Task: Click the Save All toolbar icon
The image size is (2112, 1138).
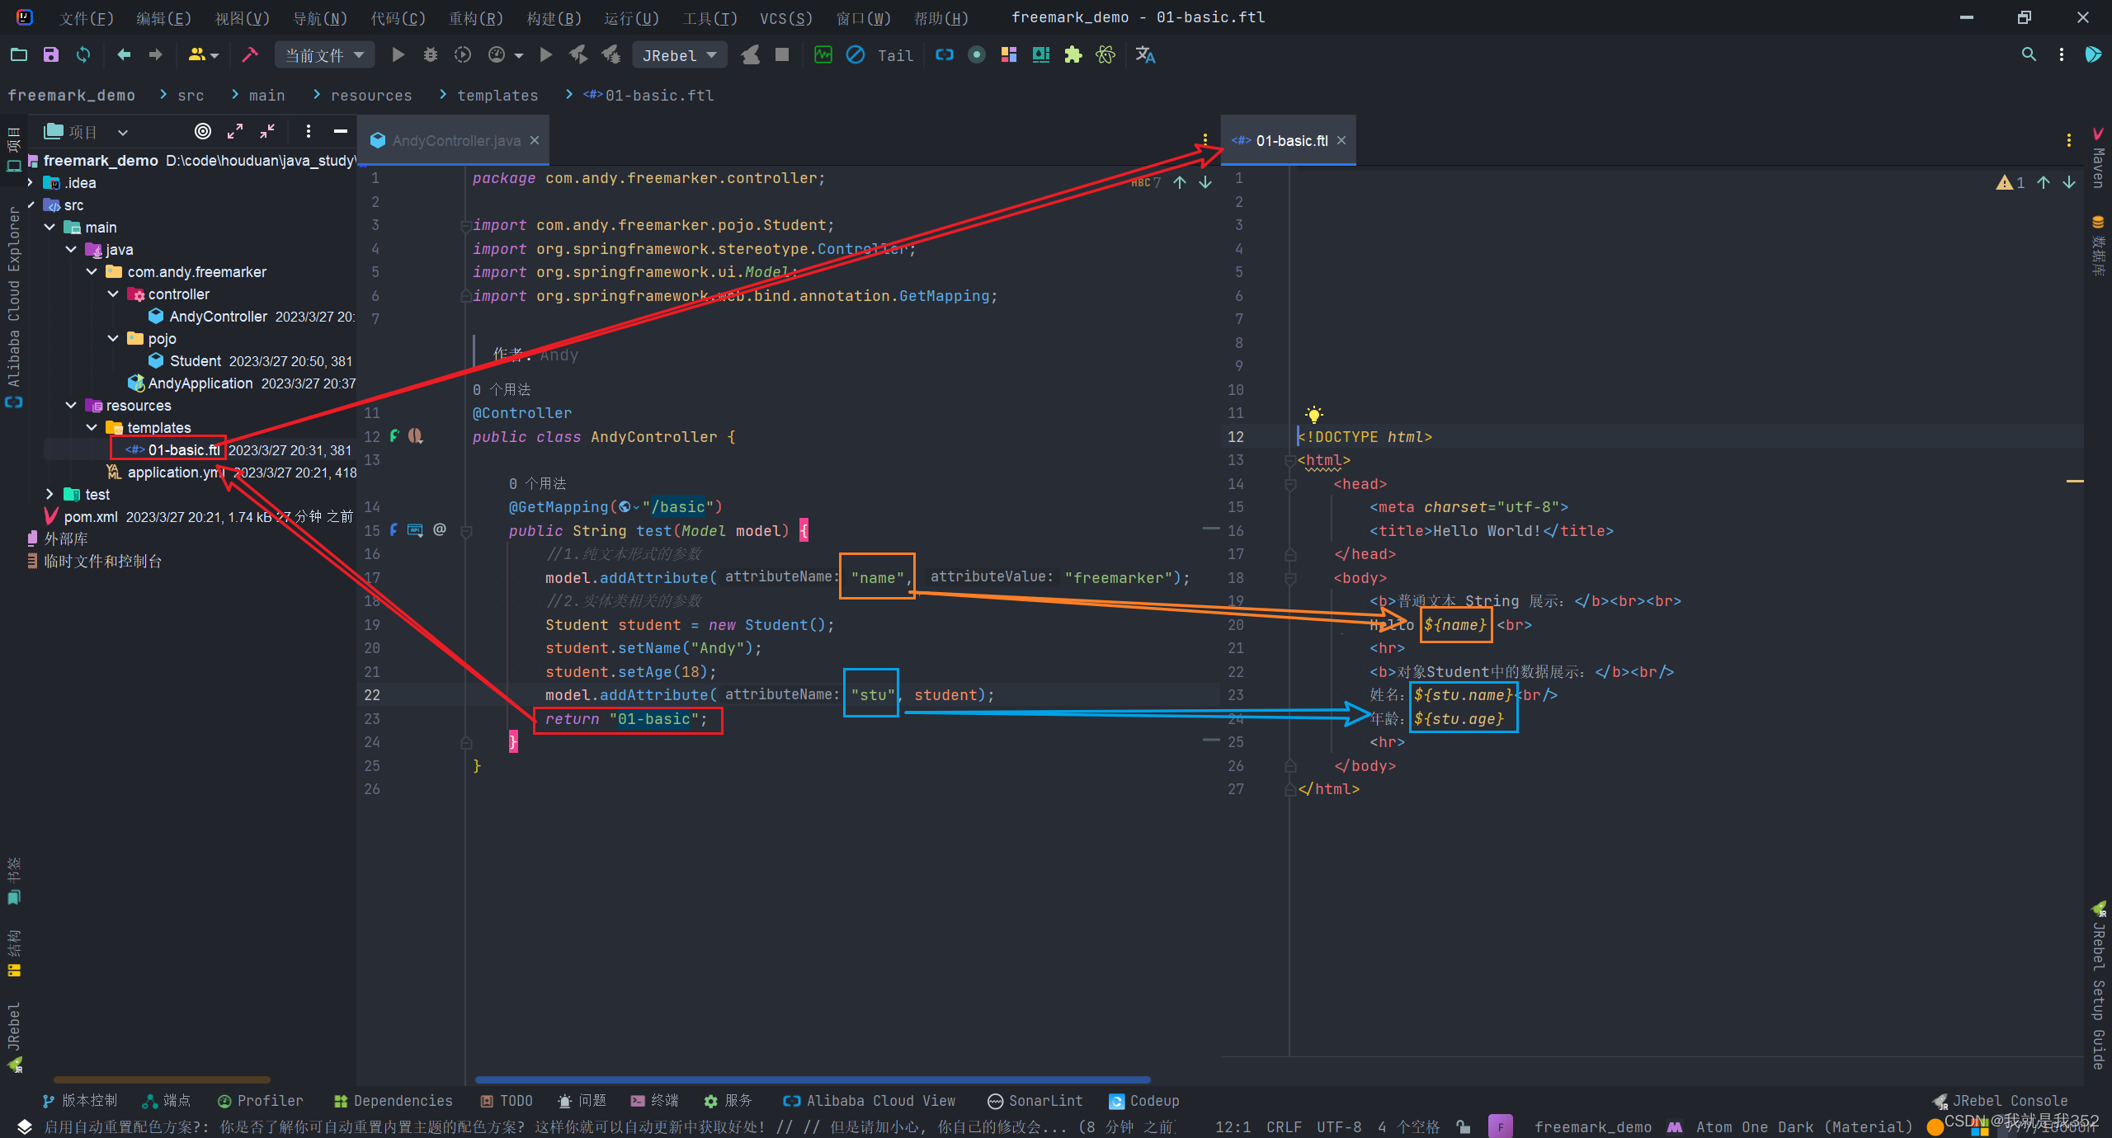Action: [x=51, y=55]
